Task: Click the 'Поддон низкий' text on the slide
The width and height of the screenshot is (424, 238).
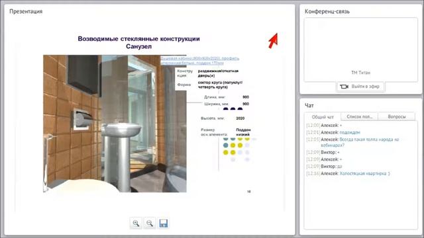Action: coord(243,132)
